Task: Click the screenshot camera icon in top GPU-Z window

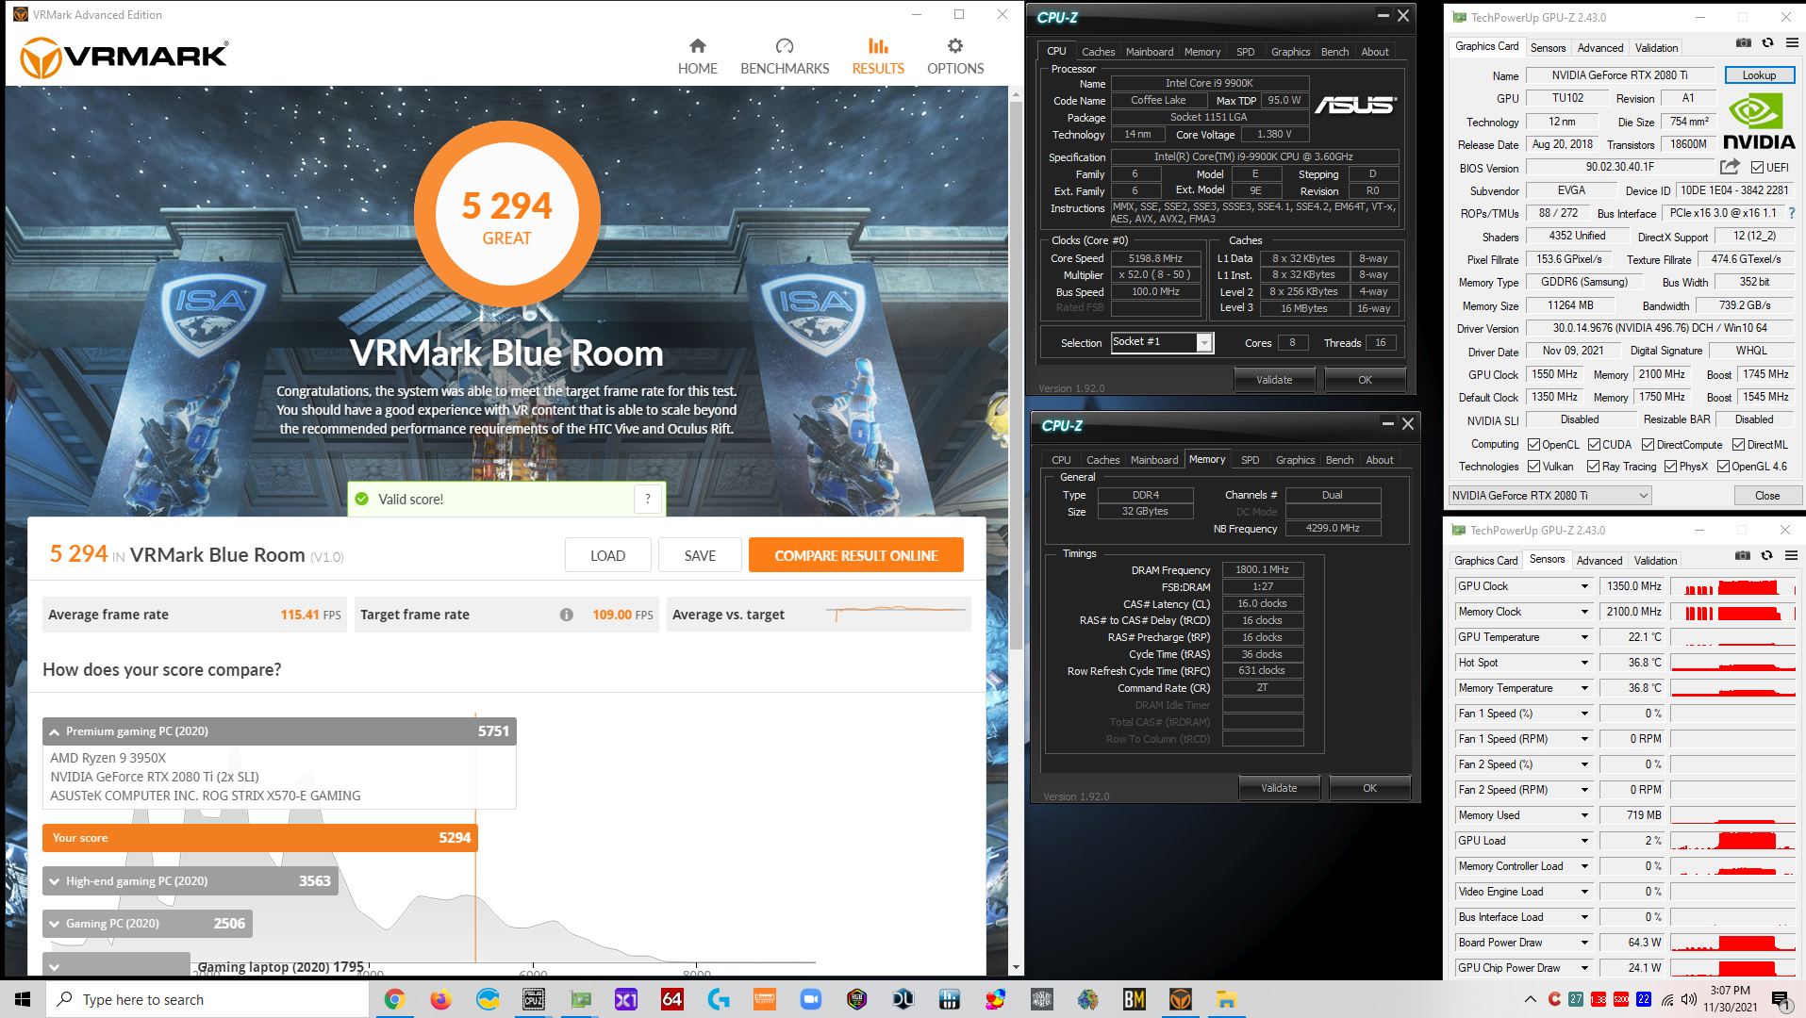Action: pyautogui.click(x=1744, y=43)
